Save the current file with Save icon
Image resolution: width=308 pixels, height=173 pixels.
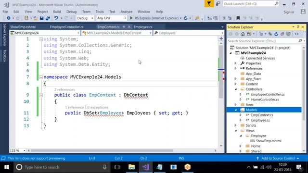(42, 18)
